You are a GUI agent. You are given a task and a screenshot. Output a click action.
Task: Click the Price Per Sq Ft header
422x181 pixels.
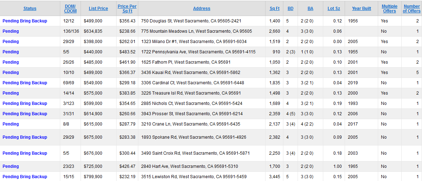tap(127, 9)
